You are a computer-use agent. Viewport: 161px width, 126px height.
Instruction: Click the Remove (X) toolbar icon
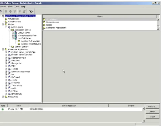pos(20,11)
